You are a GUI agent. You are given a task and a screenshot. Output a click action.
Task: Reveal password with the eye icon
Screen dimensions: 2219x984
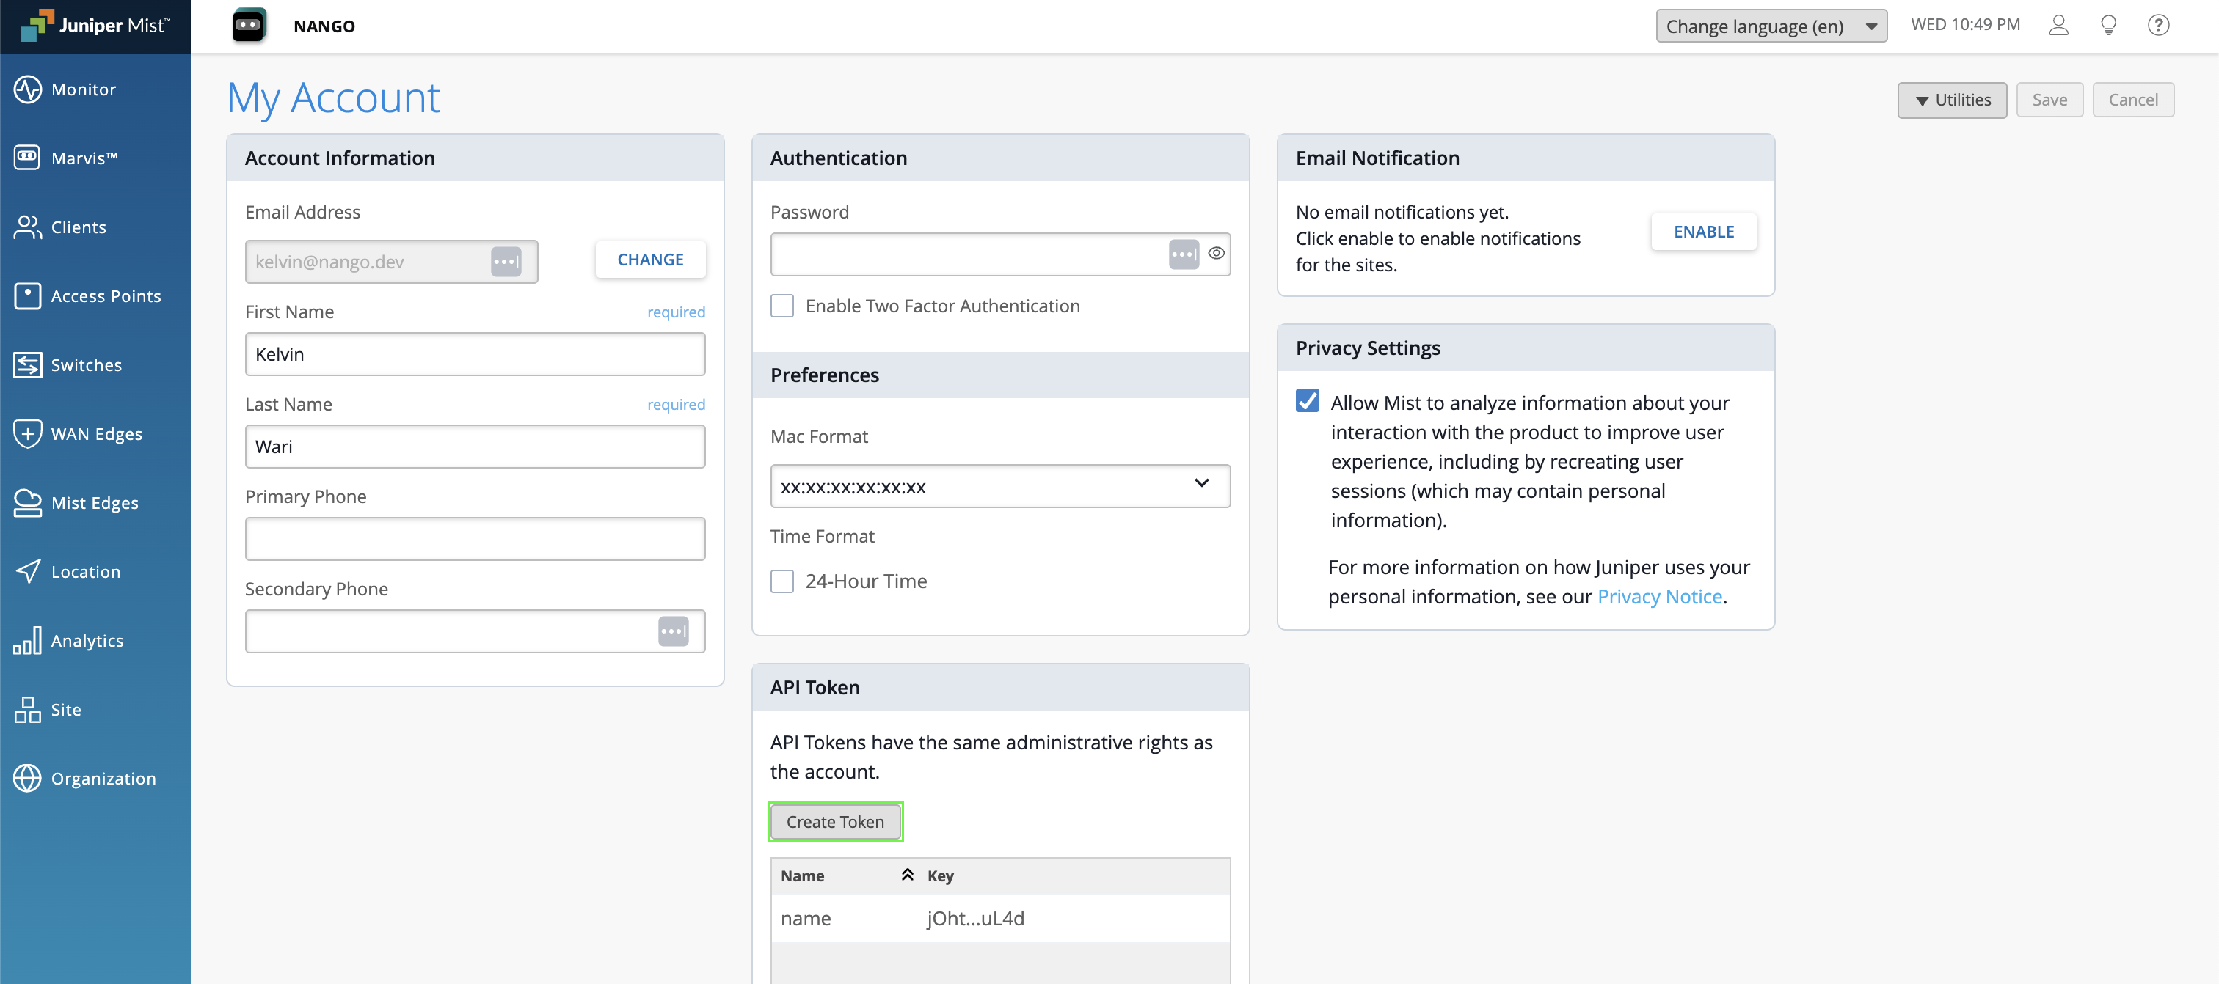1215,253
